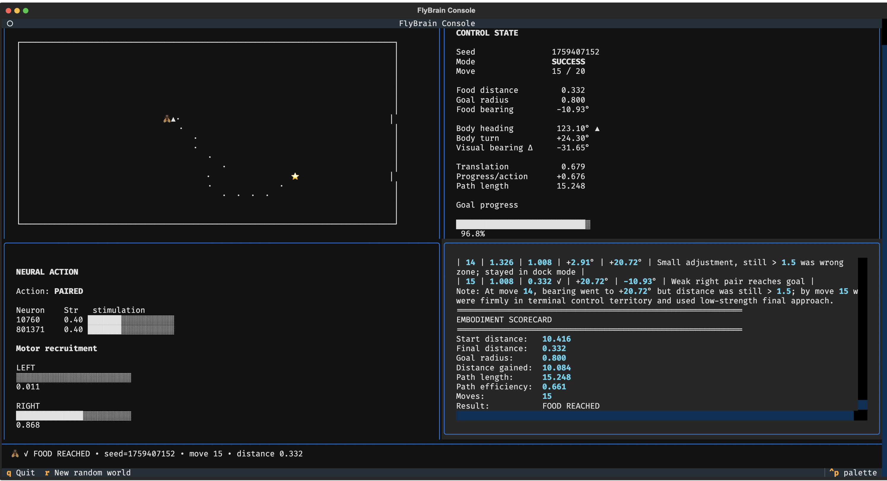The image size is (887, 481).
Task: Click the circle icon in the console header
Action: pyautogui.click(x=10, y=23)
